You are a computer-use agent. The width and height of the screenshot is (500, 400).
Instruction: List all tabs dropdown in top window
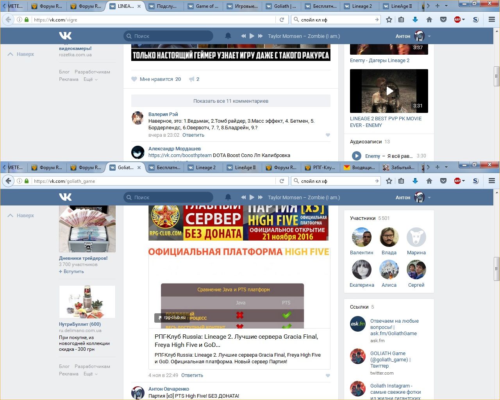click(x=446, y=6)
